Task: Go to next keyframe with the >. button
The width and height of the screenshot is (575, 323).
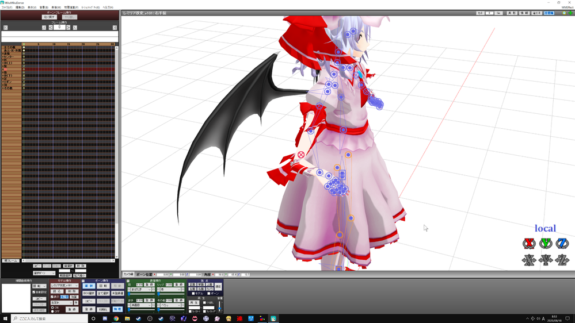Action: pos(75,28)
